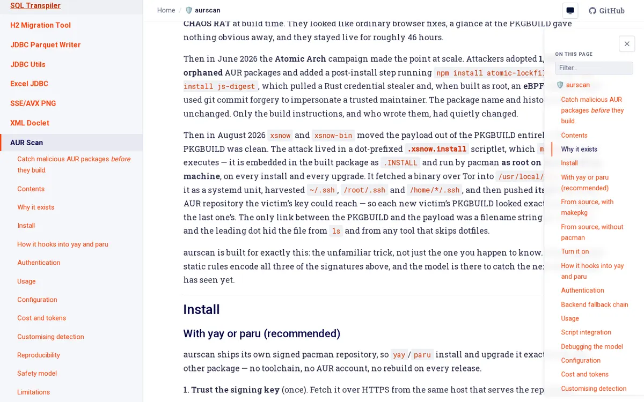Select Configuration in On This Page panel
The height and width of the screenshot is (402, 644).
point(581,360)
